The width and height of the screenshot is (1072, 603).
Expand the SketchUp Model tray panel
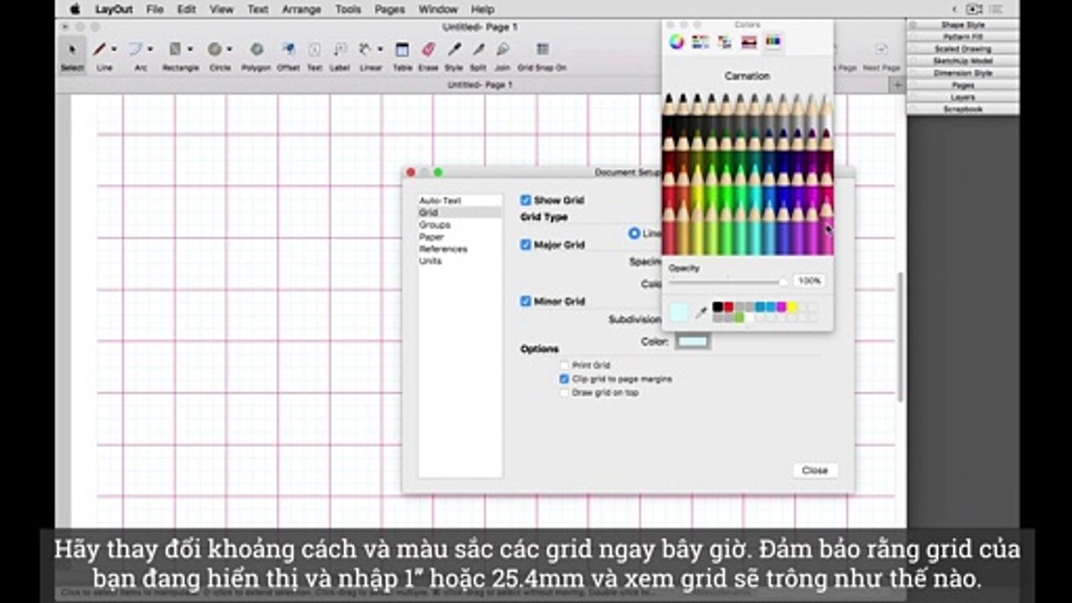pyautogui.click(x=963, y=61)
